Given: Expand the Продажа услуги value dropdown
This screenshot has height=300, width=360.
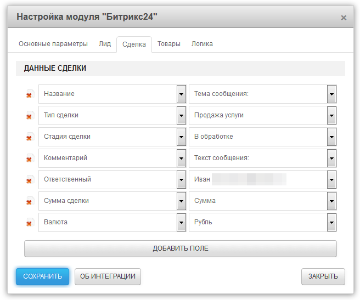Looking at the screenshot, I should point(331,115).
